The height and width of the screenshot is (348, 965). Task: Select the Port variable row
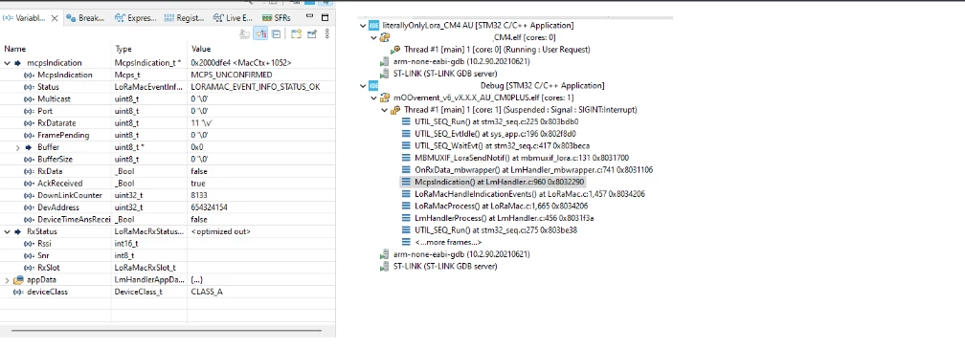point(168,111)
